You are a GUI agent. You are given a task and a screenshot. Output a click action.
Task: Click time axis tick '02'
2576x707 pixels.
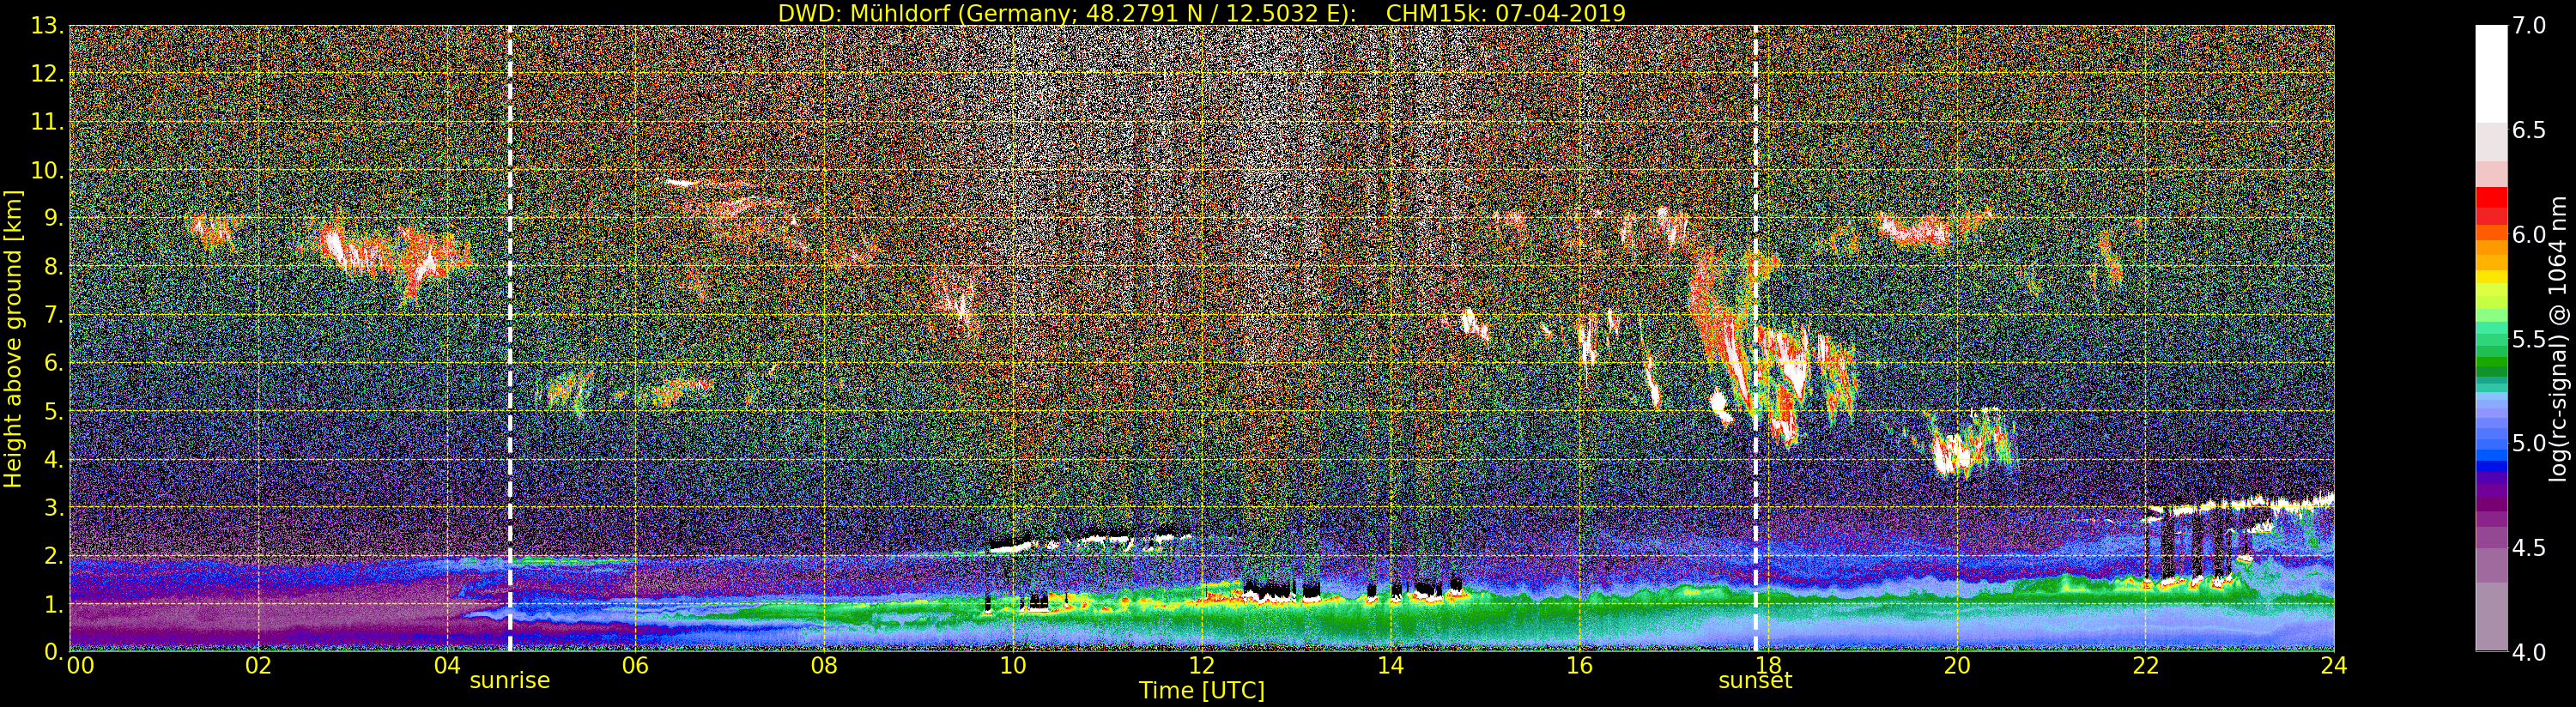pos(258,665)
